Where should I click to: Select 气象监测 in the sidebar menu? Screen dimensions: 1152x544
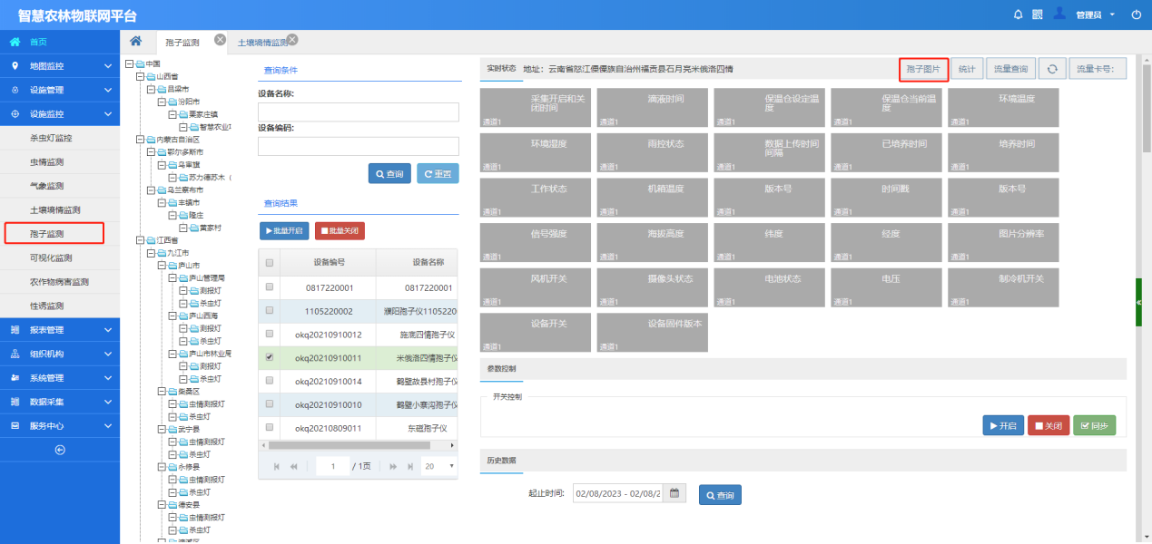(x=47, y=186)
